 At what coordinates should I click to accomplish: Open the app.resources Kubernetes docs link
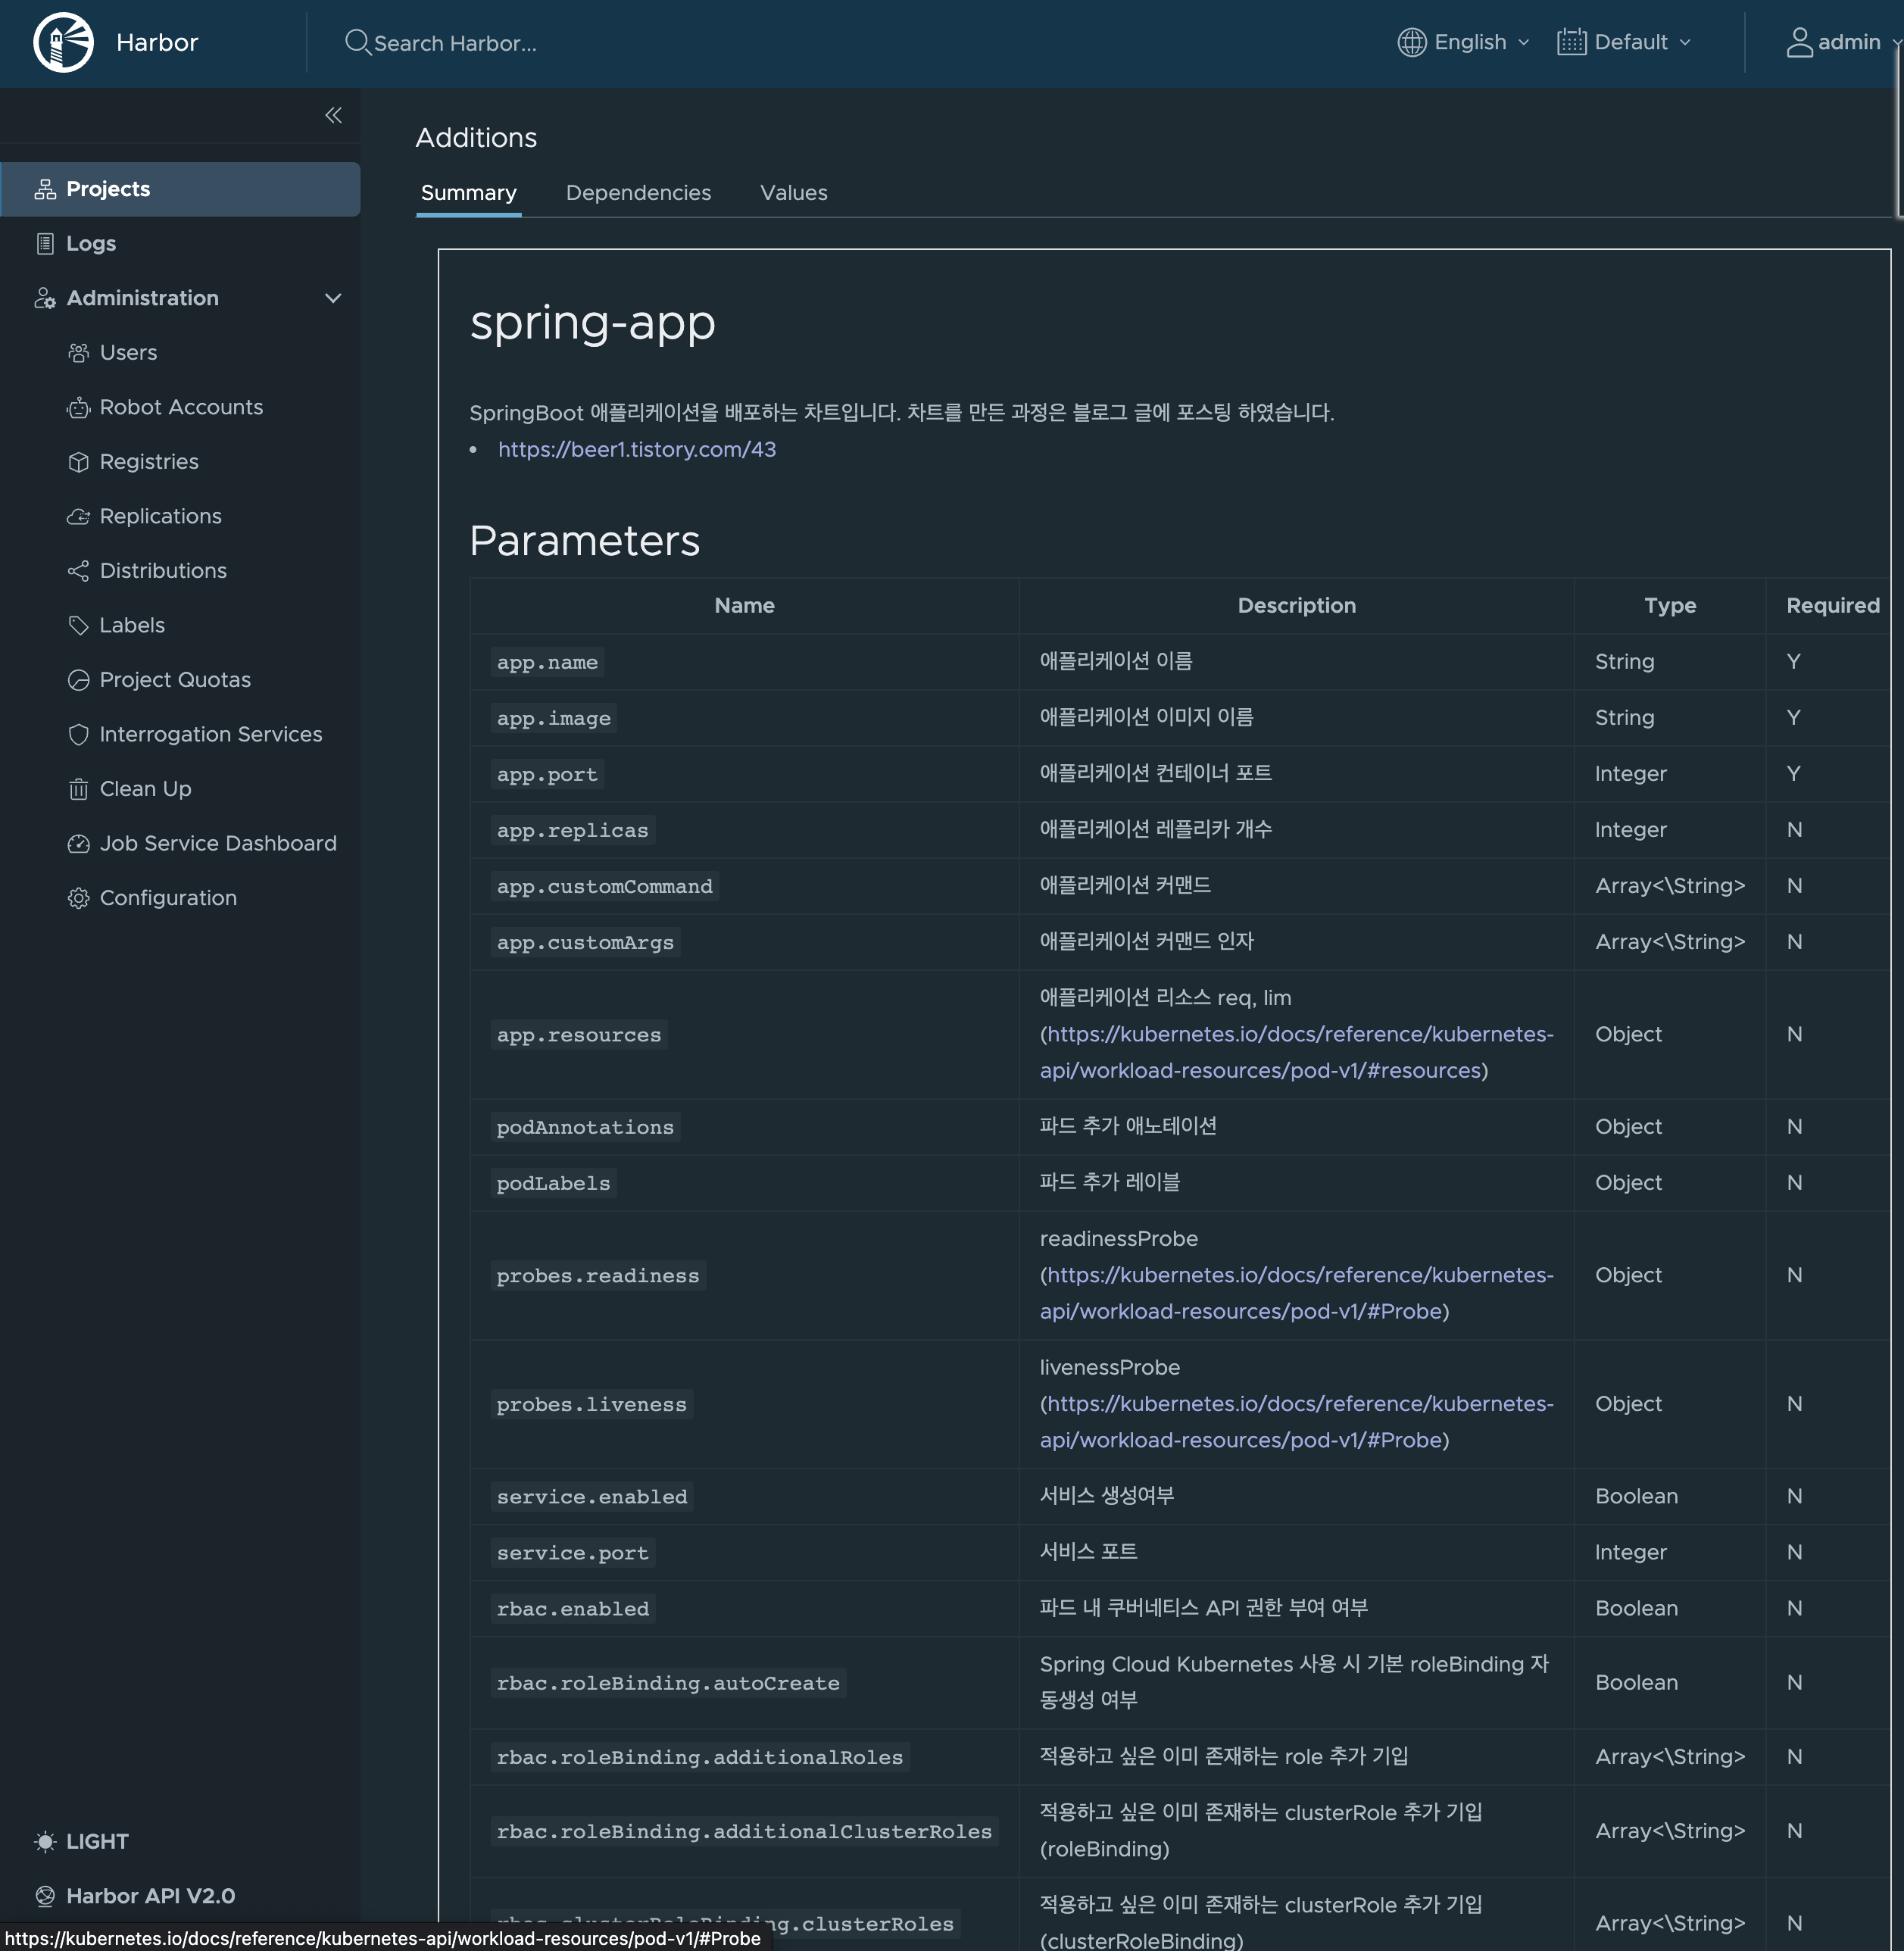tap(1299, 1035)
